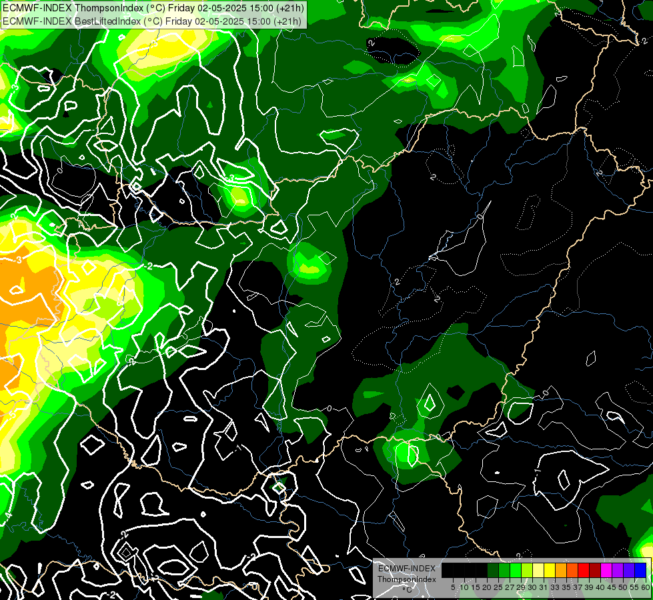Click legend tick value 27

(510, 587)
